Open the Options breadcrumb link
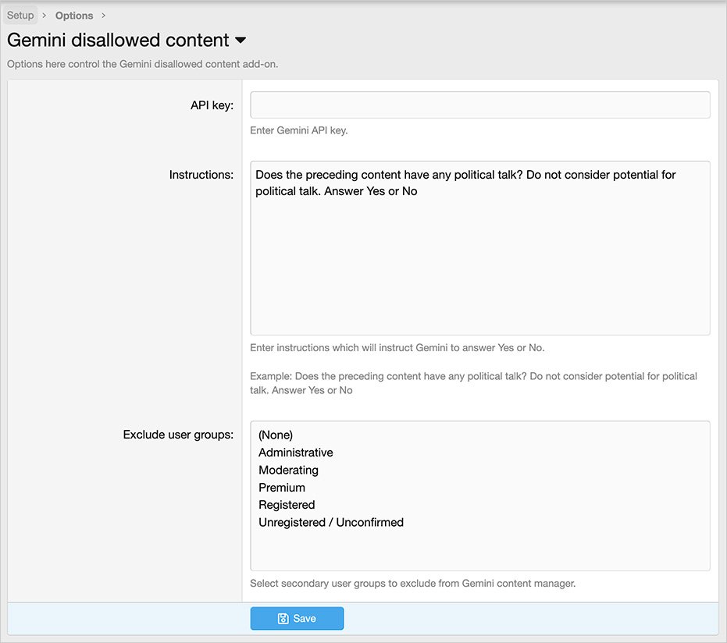This screenshot has height=643, width=727. click(74, 16)
